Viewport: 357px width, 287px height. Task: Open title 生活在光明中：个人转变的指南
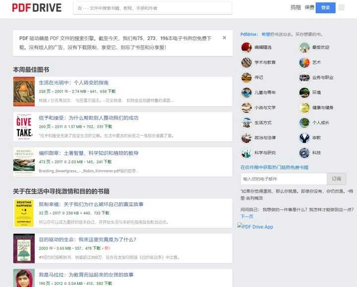point(73,83)
